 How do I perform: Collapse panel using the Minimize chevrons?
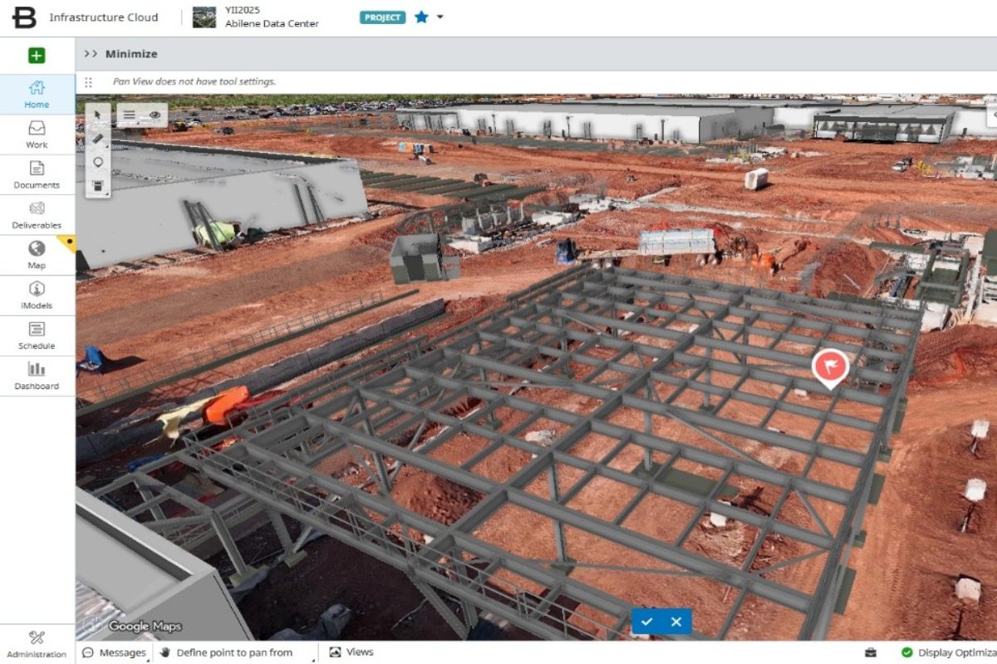pos(91,54)
